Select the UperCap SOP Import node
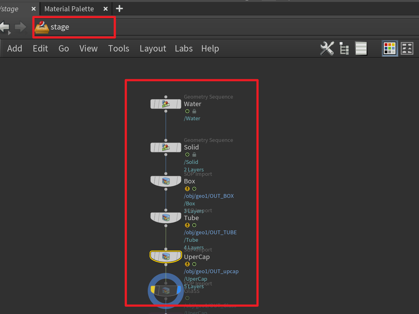Screen dimensions: 419x314 click(166, 257)
